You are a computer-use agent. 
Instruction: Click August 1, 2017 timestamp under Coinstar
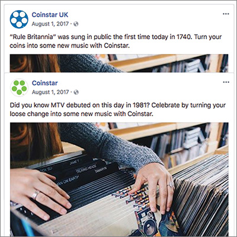pos(50,92)
